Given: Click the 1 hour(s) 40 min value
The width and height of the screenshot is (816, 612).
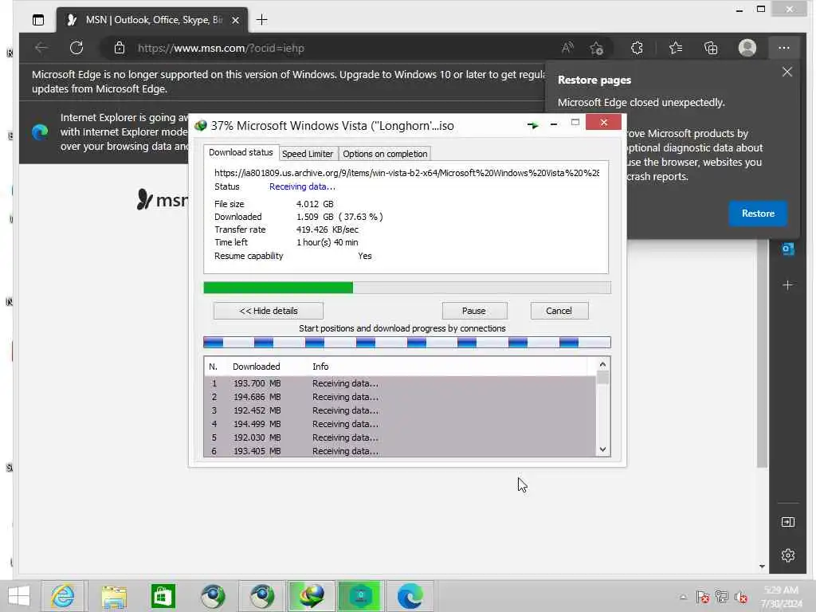Looking at the screenshot, I should (x=328, y=242).
